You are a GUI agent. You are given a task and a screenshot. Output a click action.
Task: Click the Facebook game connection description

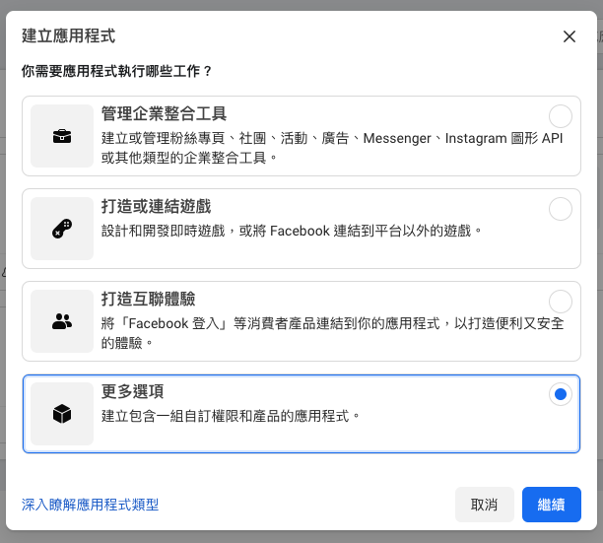click(292, 231)
